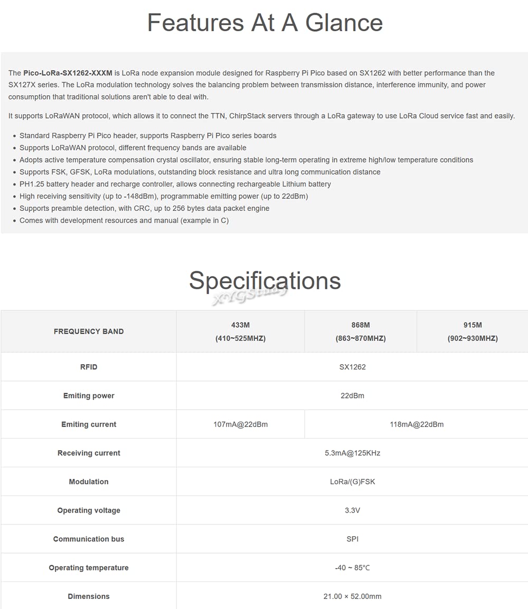Click the LoRa/(G)FSK modulation value
The image size is (528, 609).
coord(352,482)
